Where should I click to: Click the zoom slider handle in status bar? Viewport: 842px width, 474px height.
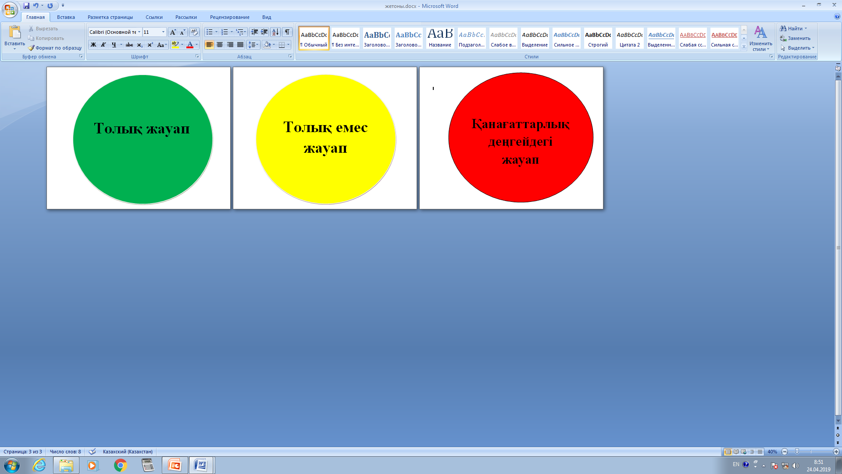(797, 452)
